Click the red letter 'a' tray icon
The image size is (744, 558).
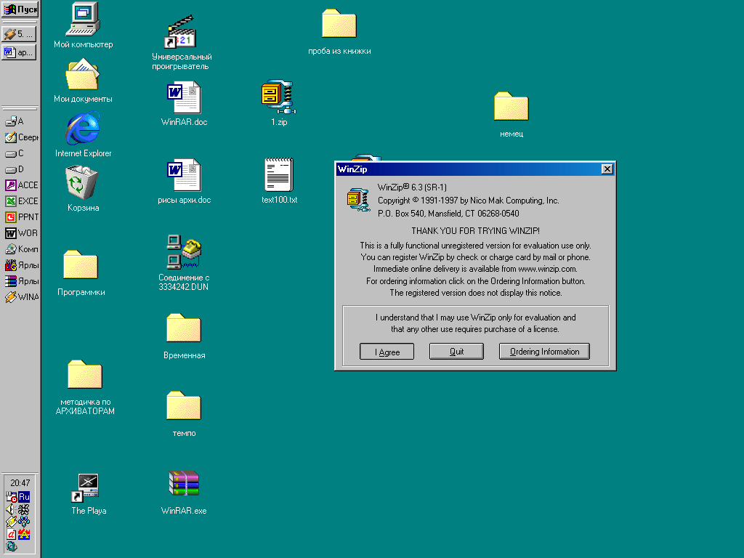coord(11,535)
